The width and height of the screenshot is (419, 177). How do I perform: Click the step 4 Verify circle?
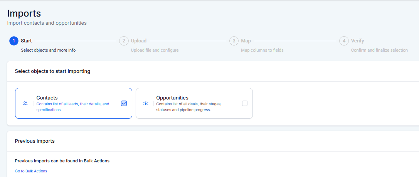344,41
